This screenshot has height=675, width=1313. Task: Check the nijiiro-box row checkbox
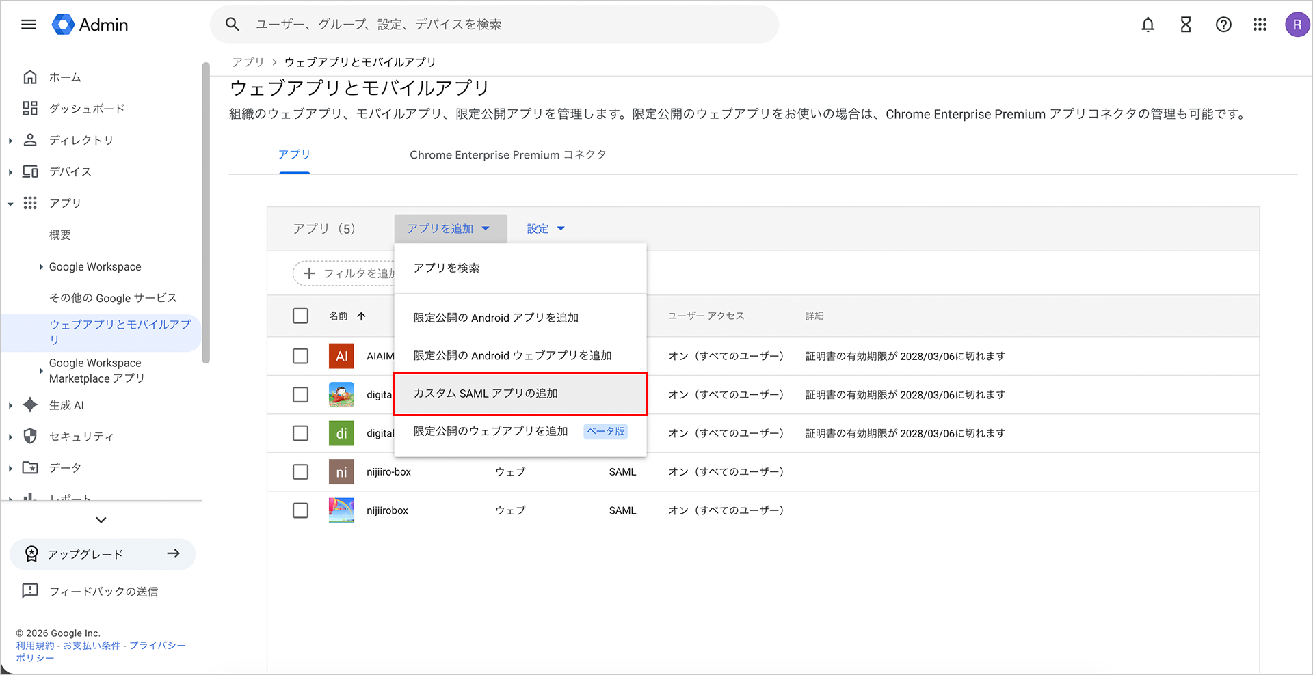[x=300, y=472]
